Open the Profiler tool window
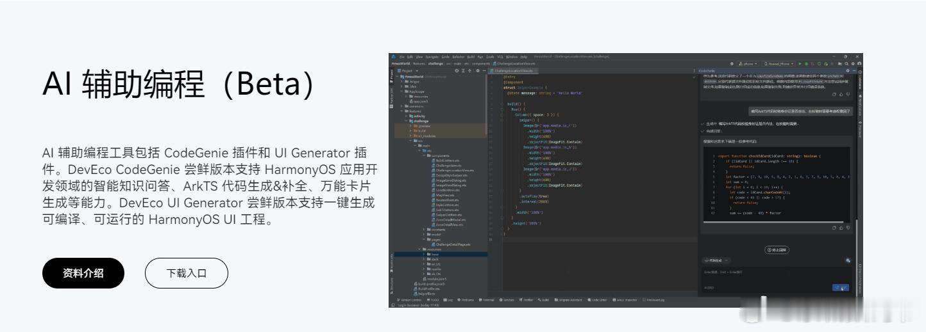Image resolution: width=926 pixels, height=332 pixels. (x=526, y=300)
